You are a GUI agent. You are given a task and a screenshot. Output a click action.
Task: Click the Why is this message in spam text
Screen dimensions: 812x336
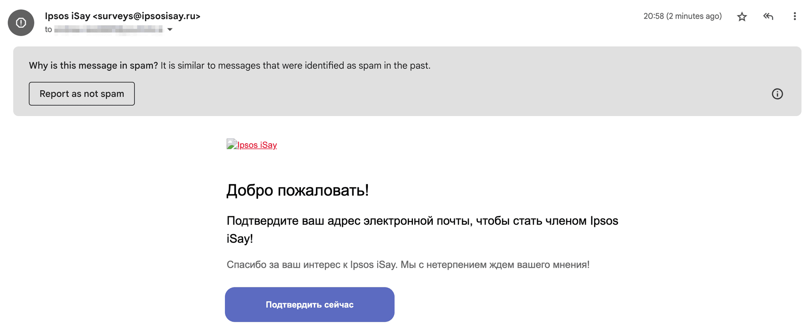pyautogui.click(x=93, y=66)
